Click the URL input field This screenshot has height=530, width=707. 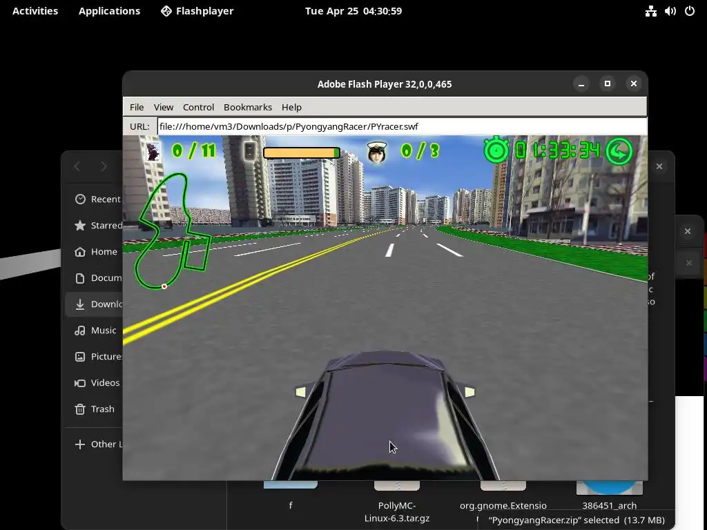point(403,126)
